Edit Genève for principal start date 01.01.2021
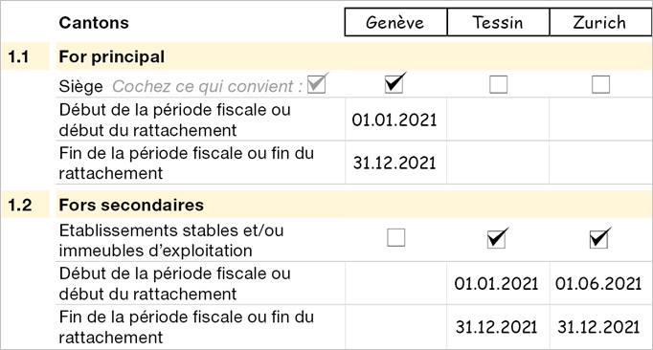The height and width of the screenshot is (350, 653). point(395,120)
